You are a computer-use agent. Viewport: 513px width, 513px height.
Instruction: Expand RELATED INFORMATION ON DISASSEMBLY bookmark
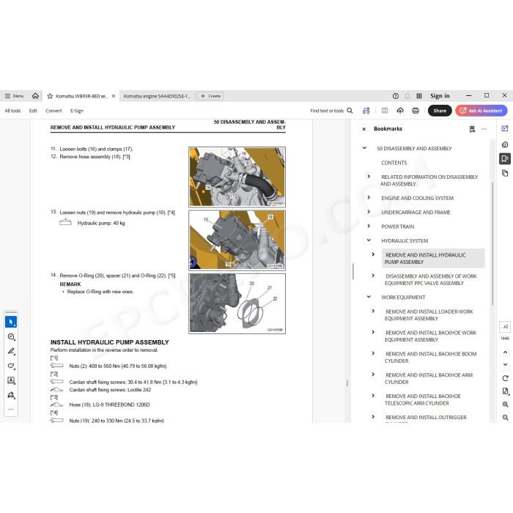tap(369, 177)
